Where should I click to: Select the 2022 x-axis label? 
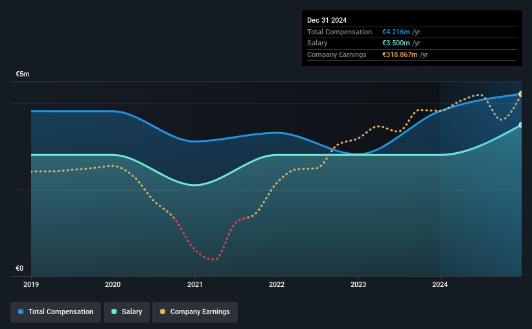coord(277,284)
